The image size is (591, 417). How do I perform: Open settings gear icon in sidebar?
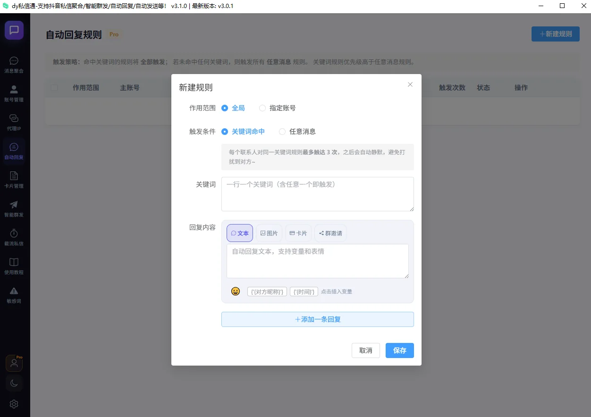(x=14, y=404)
